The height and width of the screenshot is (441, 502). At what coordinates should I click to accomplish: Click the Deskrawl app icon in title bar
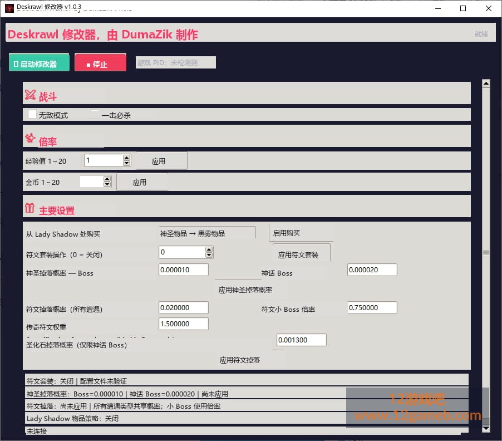[x=9, y=8]
